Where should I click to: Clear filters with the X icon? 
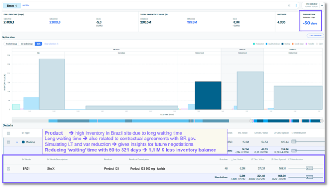[289, 6]
